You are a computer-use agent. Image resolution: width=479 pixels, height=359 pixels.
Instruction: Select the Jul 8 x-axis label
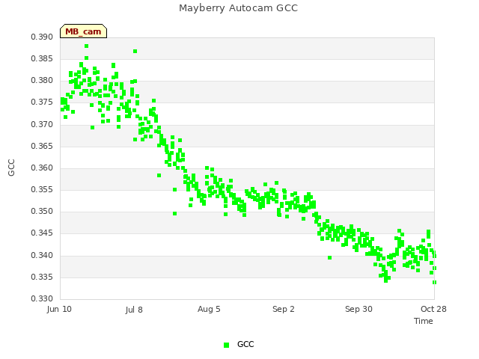134,310
